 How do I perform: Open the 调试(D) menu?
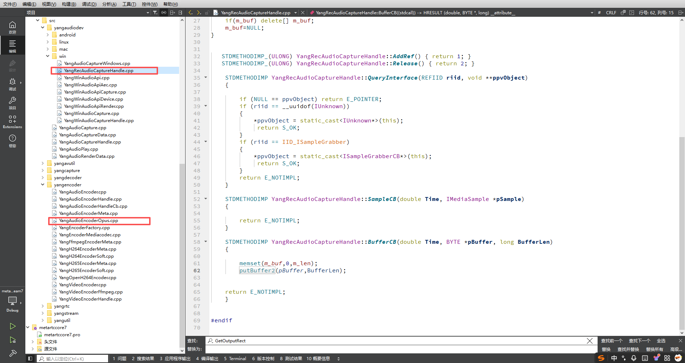[89, 4]
